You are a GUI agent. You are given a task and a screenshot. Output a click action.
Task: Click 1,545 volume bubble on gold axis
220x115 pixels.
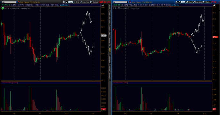tap(103, 109)
